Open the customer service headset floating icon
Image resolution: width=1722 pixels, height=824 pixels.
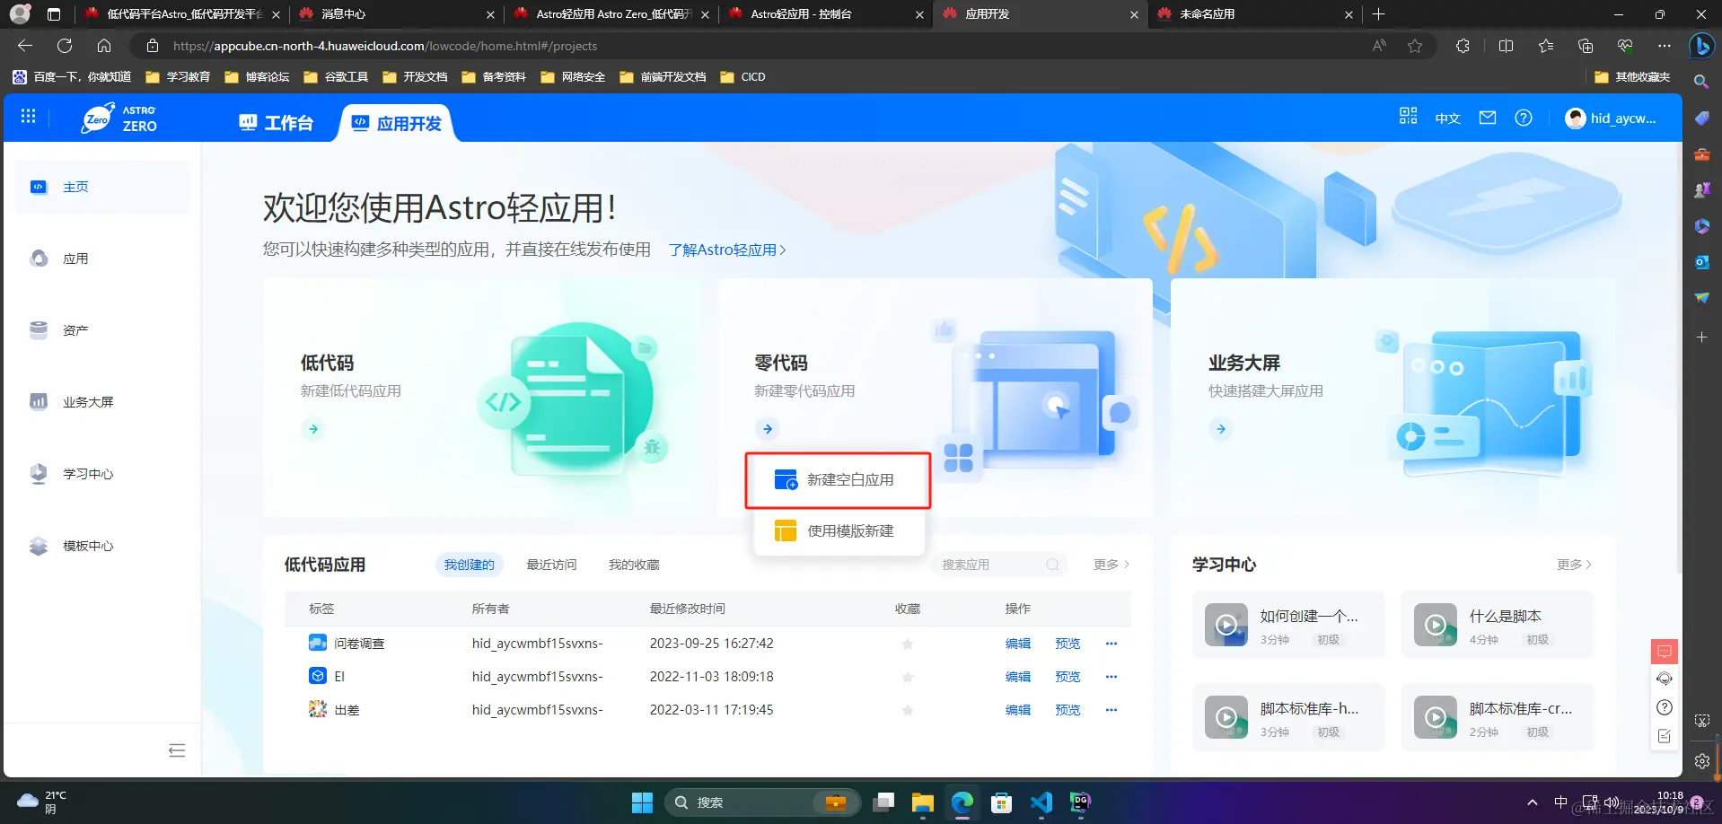coord(1665,679)
